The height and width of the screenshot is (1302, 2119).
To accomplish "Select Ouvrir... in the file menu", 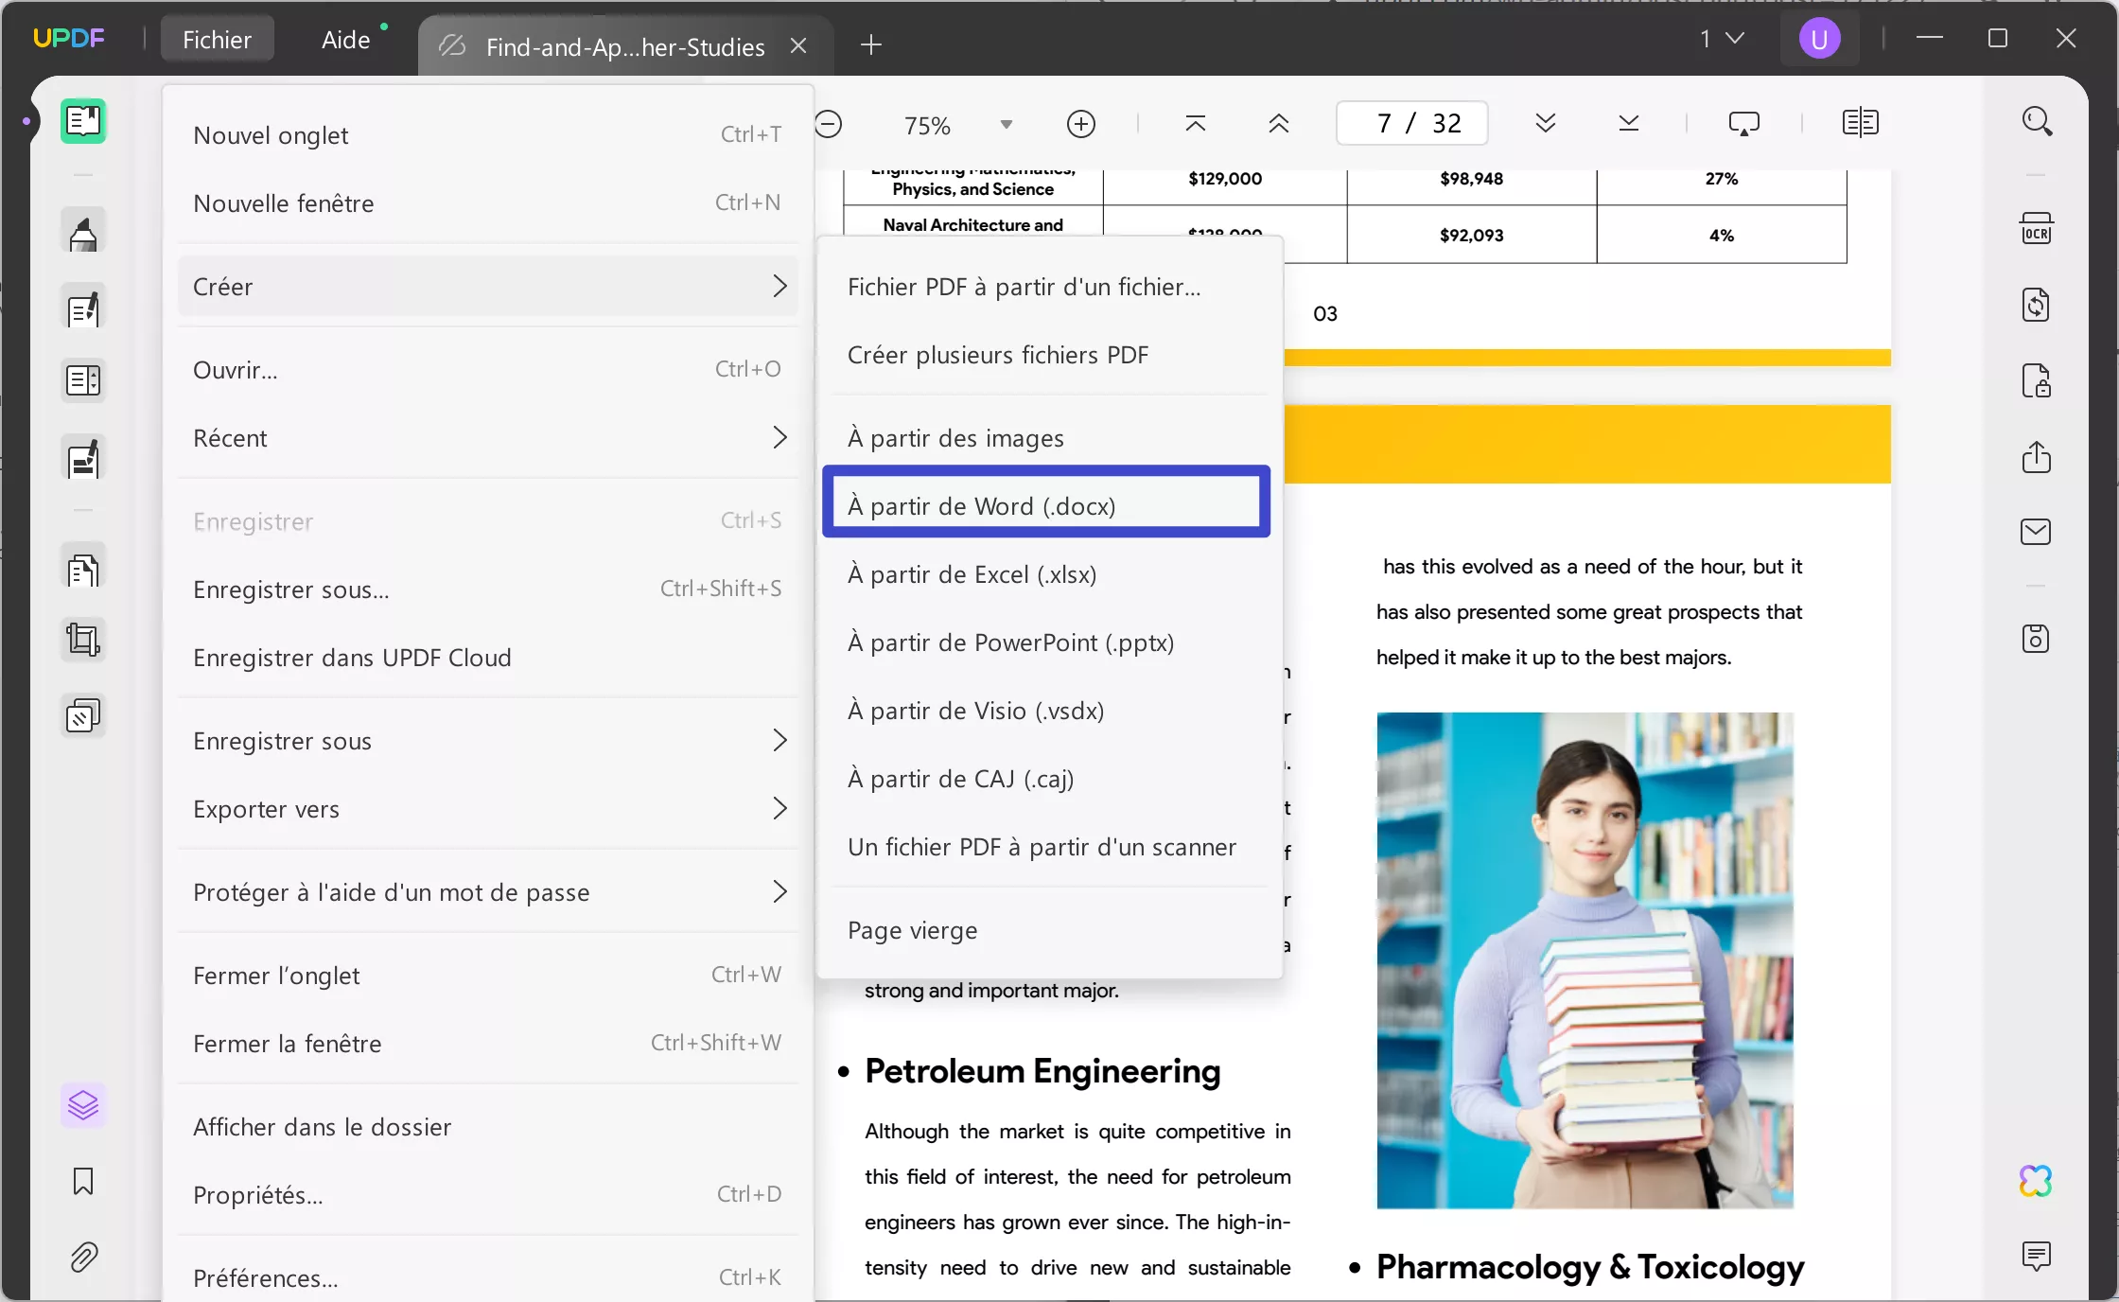I will pos(488,370).
